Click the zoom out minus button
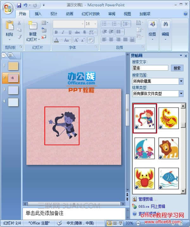 (138, 223)
